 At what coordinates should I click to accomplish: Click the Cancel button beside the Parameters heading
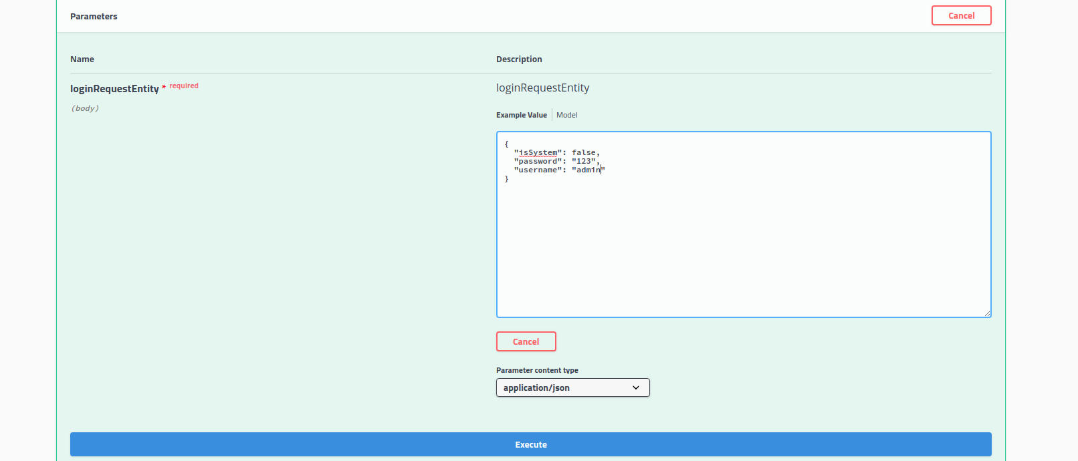click(961, 15)
